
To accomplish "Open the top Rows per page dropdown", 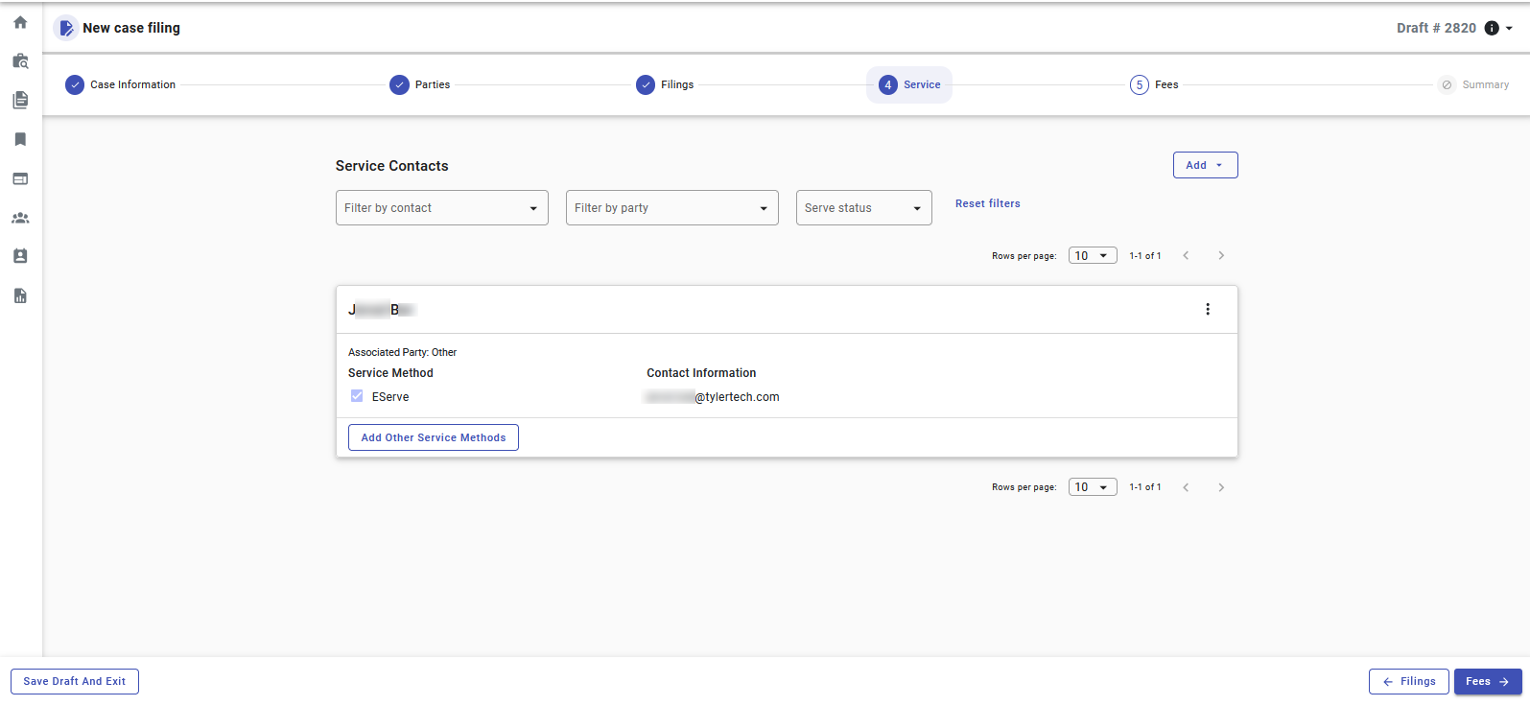I will (1093, 255).
